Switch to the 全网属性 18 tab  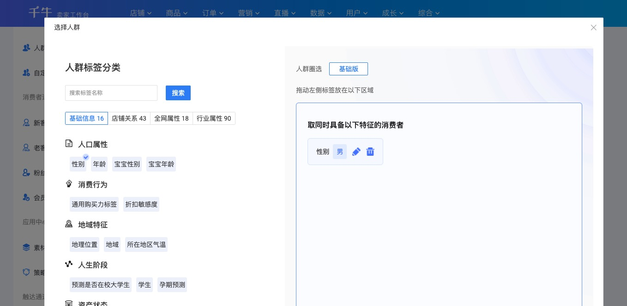coord(171,118)
